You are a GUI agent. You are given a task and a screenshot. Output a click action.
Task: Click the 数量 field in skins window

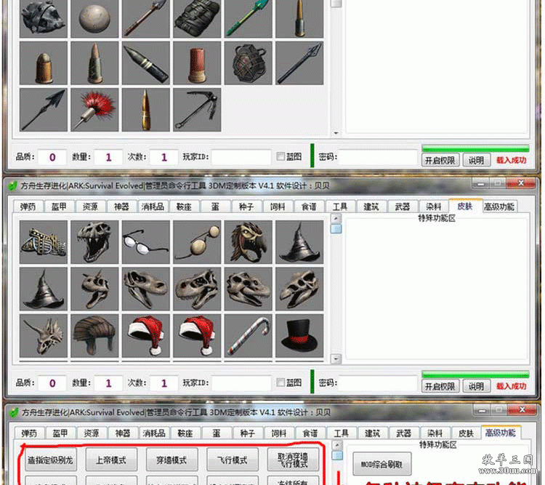click(x=108, y=383)
